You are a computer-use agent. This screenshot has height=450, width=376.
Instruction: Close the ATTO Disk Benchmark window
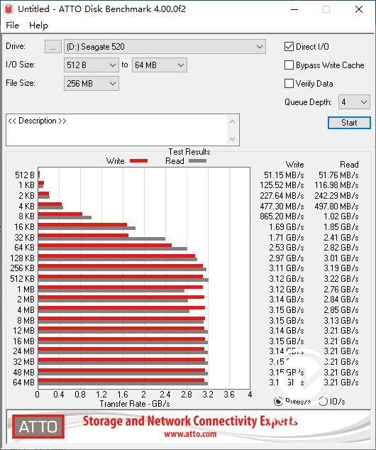pos(359,9)
